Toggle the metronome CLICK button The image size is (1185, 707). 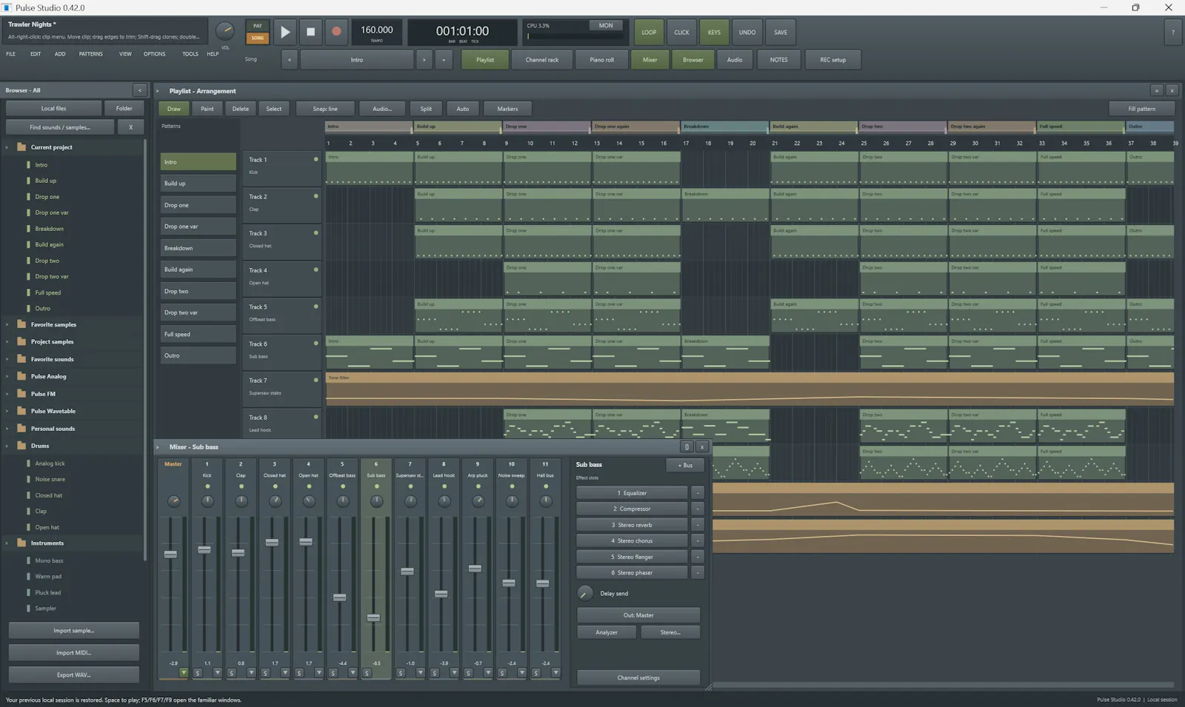point(681,33)
